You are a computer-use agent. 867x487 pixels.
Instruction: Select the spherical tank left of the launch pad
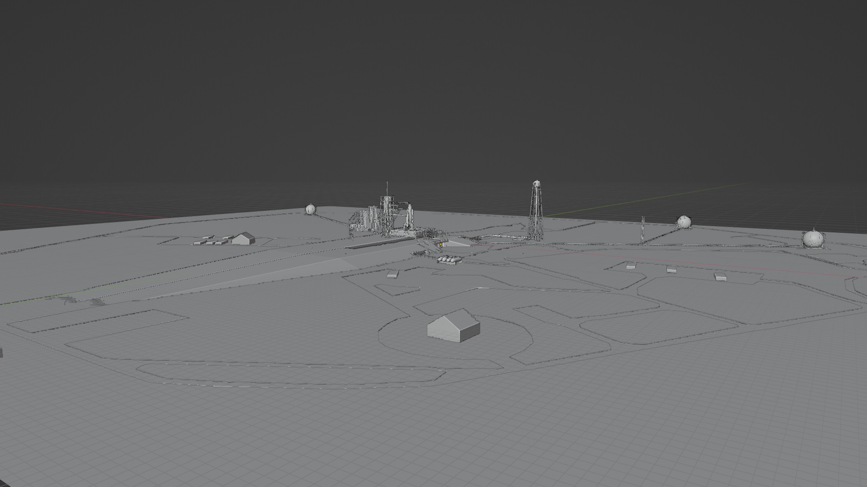(x=310, y=209)
